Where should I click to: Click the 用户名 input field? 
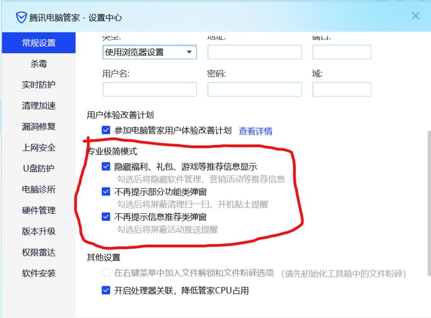149,89
